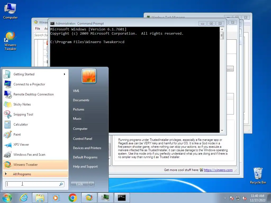This screenshot has width=271, height=203.
Task: Click the search magnifier icon in Start menu
Action: tap(61, 184)
